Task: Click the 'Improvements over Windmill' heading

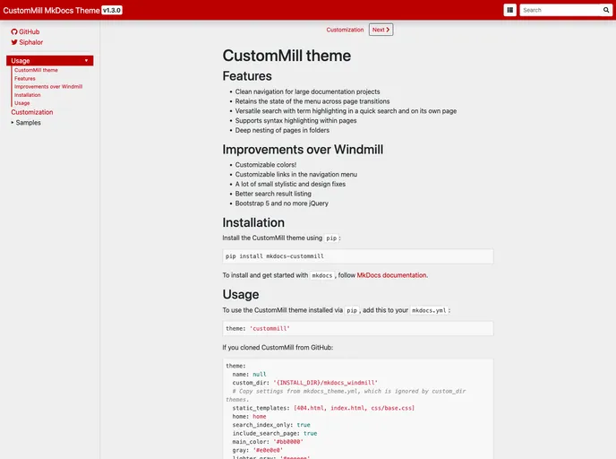Action: pyautogui.click(x=303, y=150)
